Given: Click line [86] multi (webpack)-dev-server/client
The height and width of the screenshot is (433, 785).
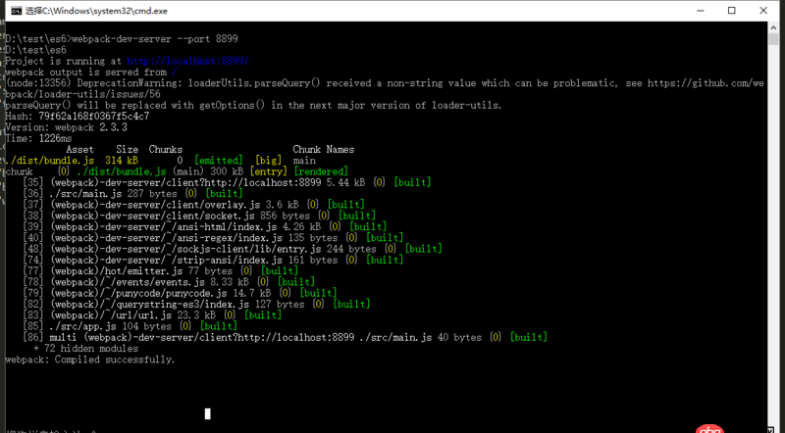Looking at the screenshot, I should (285, 337).
